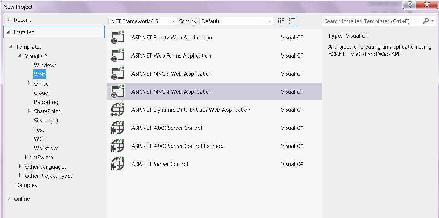This screenshot has height=218, width=439.
Task: Click the ASP.NET Server Control icon
Action: coord(117,164)
